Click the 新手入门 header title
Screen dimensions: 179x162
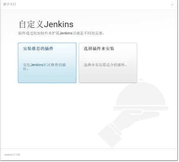10,4
